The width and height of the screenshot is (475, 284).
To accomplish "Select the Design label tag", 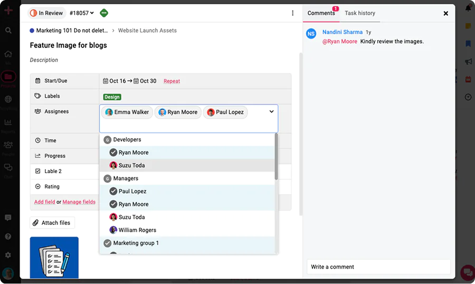I will pyautogui.click(x=112, y=97).
